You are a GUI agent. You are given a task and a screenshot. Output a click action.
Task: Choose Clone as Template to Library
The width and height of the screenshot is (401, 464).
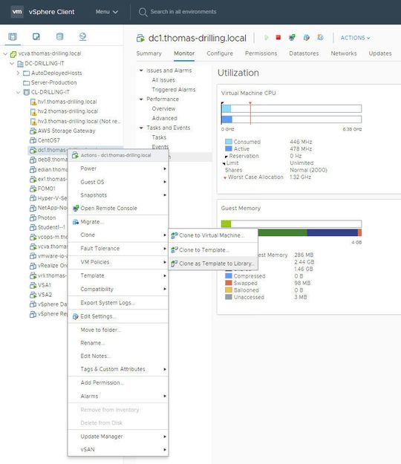(213, 264)
